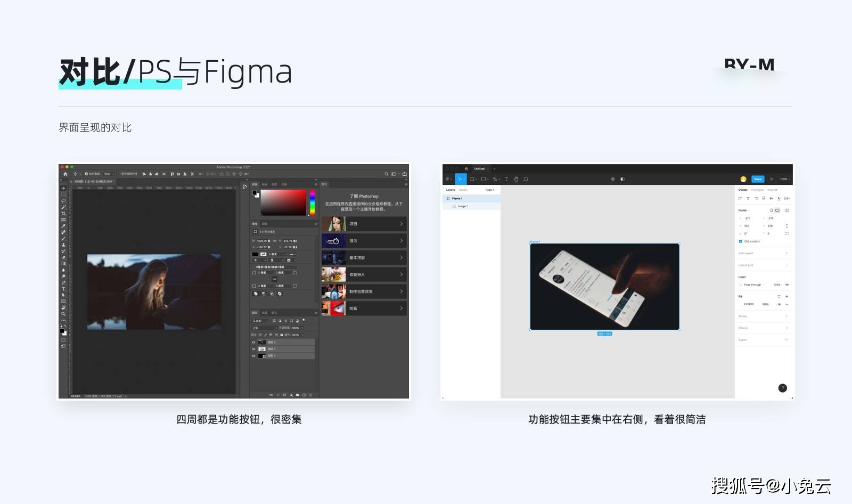Open Figma zoom 100% dropdown
The image size is (852, 504).
coord(784,179)
